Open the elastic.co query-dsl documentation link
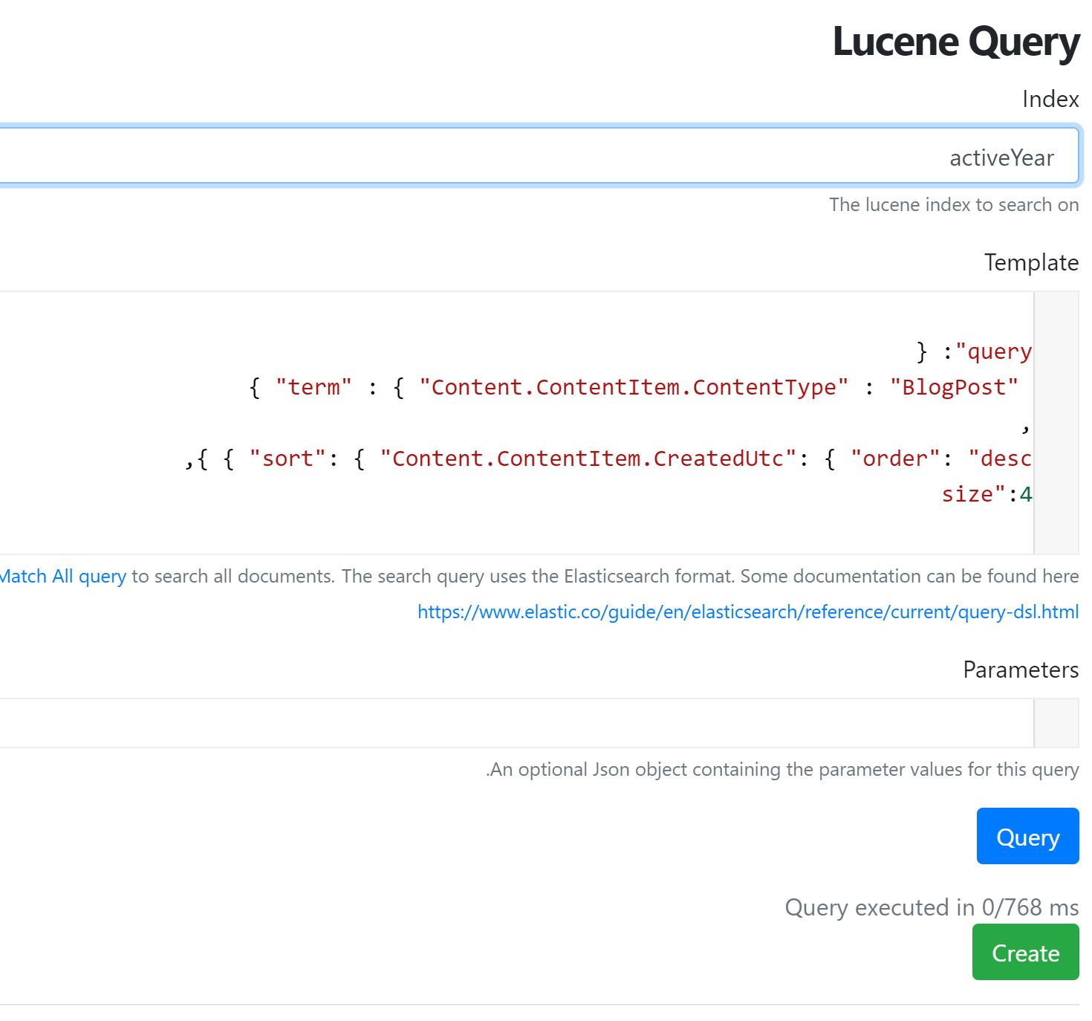This screenshot has height=1021, width=1092. pos(747,612)
